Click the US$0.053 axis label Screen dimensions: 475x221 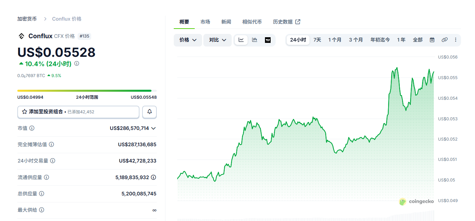coord(448,119)
